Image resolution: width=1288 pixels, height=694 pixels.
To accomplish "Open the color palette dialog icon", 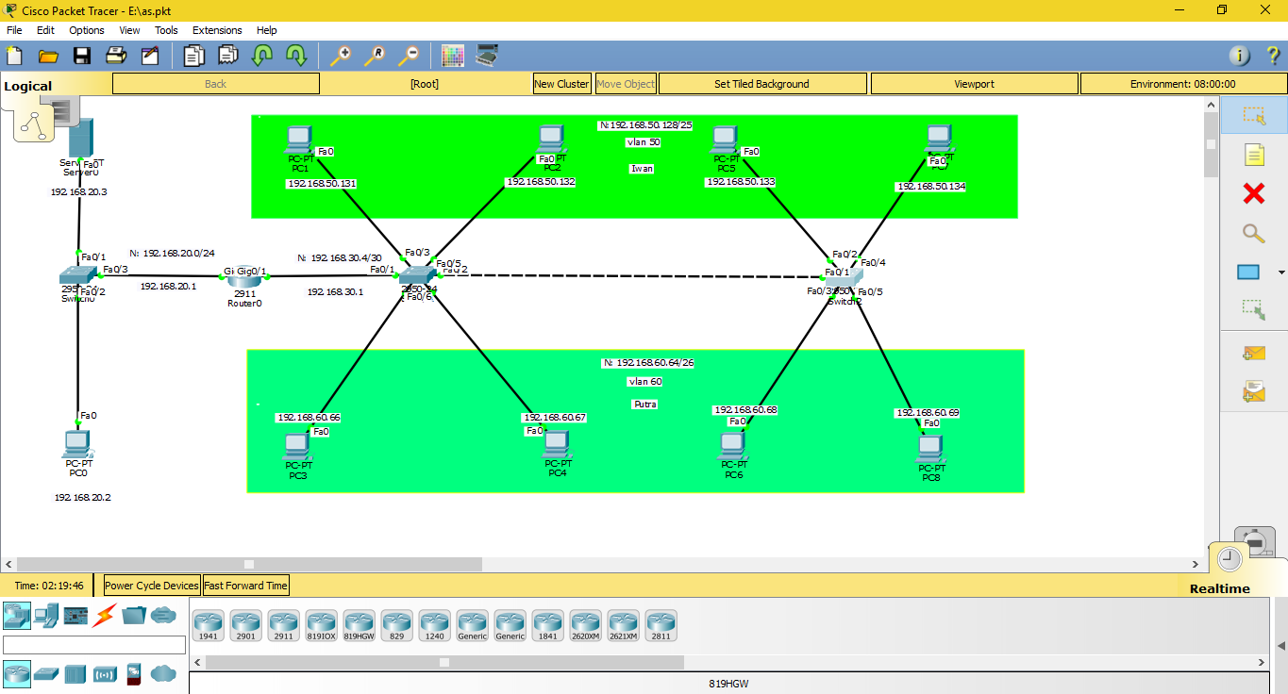I will (x=453, y=56).
